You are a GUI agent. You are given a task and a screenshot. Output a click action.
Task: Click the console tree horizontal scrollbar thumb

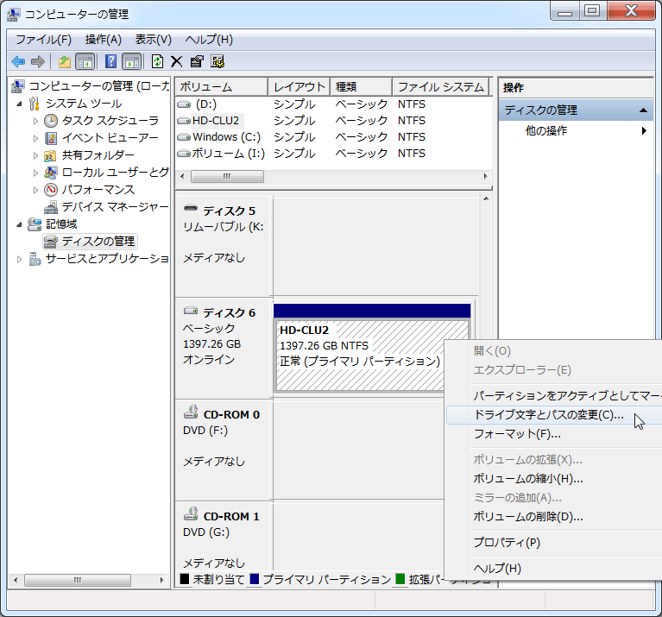click(x=78, y=580)
